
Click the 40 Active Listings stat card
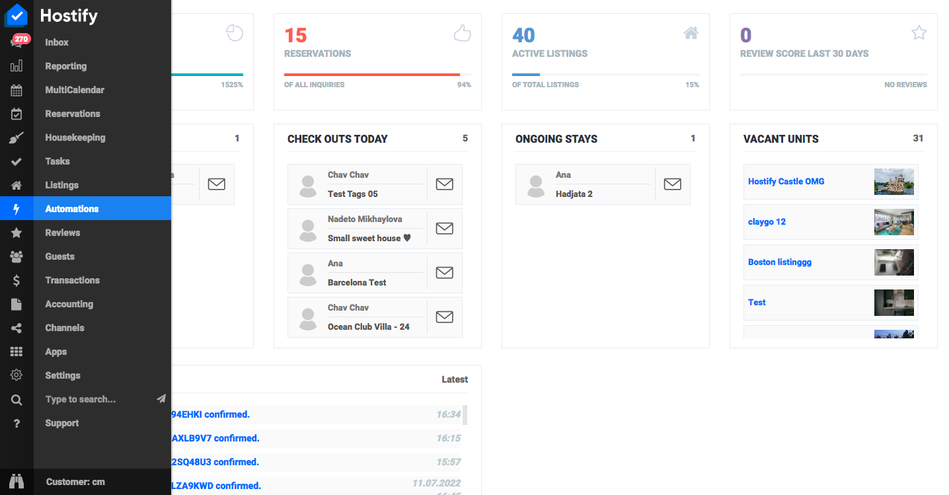(x=605, y=61)
